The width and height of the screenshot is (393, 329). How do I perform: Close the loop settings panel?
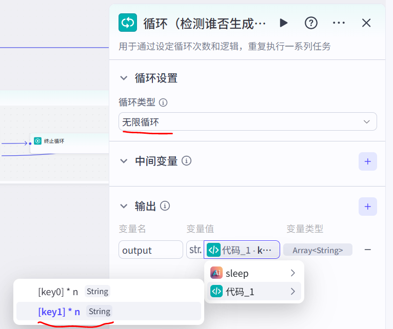point(366,23)
